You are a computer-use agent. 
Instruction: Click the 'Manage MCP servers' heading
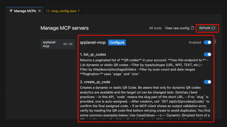pyautogui.click(x=64, y=28)
